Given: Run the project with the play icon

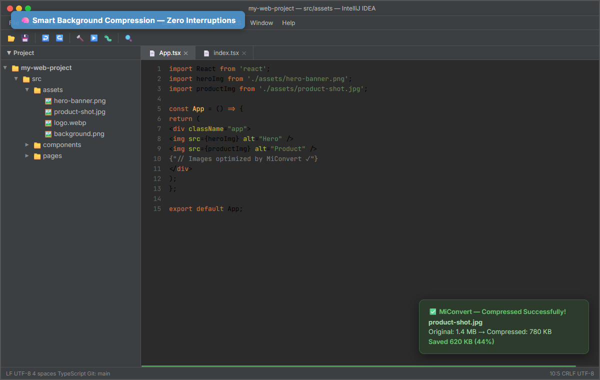Looking at the screenshot, I should (x=94, y=38).
